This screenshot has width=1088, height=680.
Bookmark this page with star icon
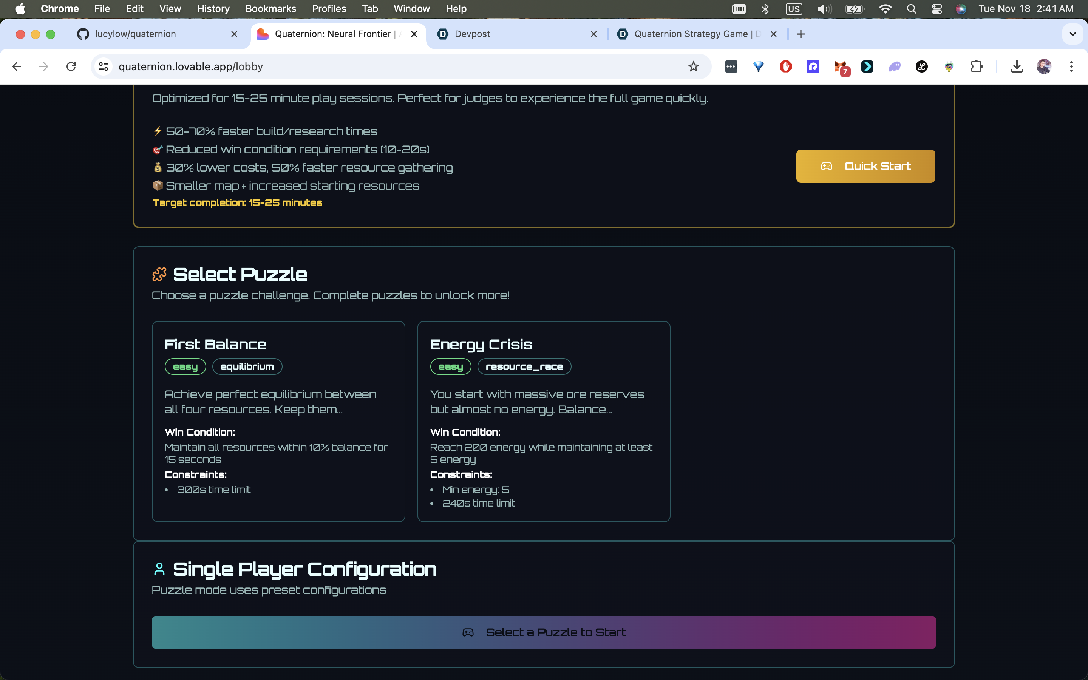(x=693, y=66)
